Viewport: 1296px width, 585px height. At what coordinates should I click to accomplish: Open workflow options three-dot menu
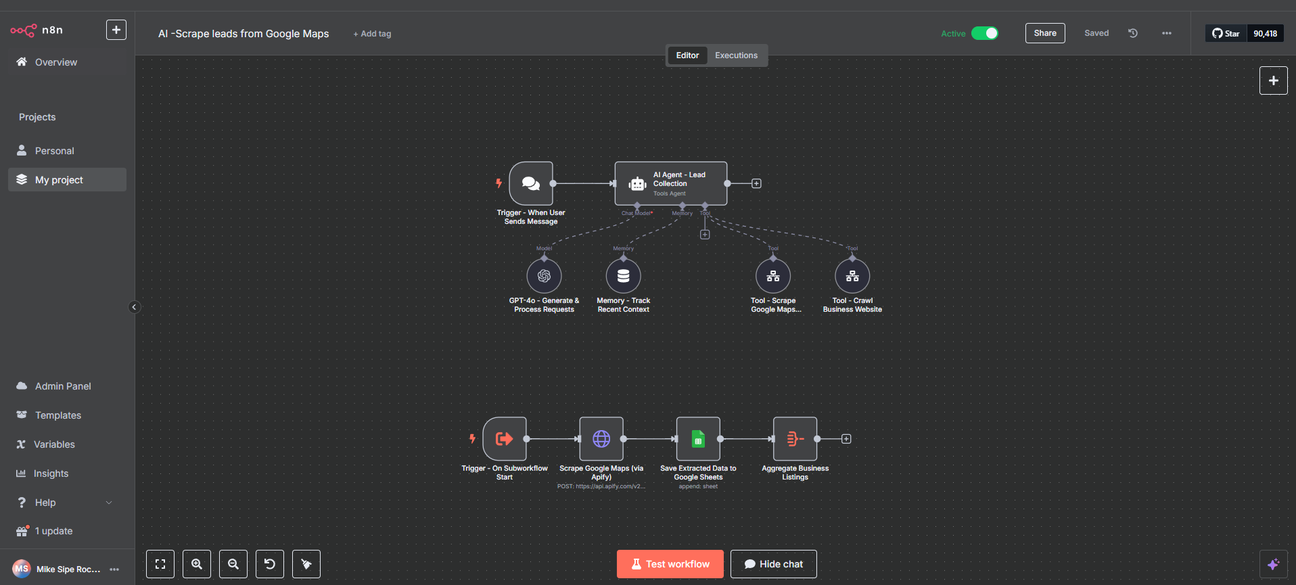(1167, 33)
